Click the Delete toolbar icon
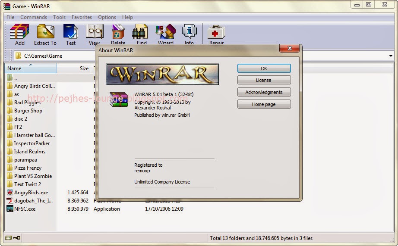Screen dimensions: 398x246 [118, 31]
